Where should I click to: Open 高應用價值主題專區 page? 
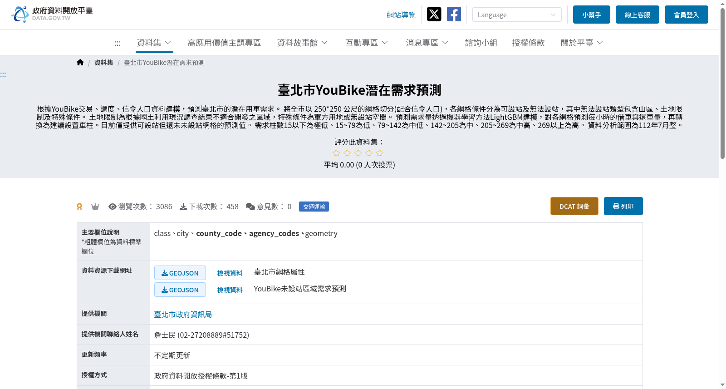pyautogui.click(x=224, y=43)
